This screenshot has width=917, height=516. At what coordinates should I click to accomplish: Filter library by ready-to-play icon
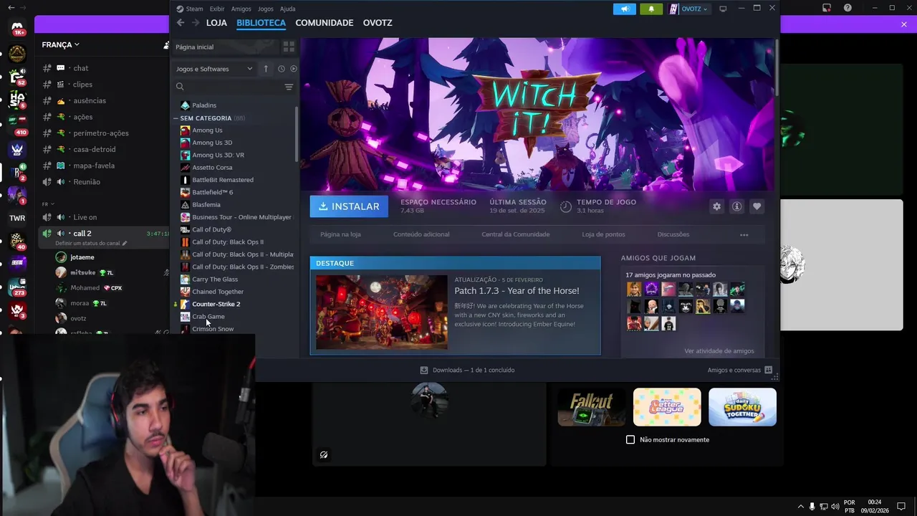click(294, 69)
